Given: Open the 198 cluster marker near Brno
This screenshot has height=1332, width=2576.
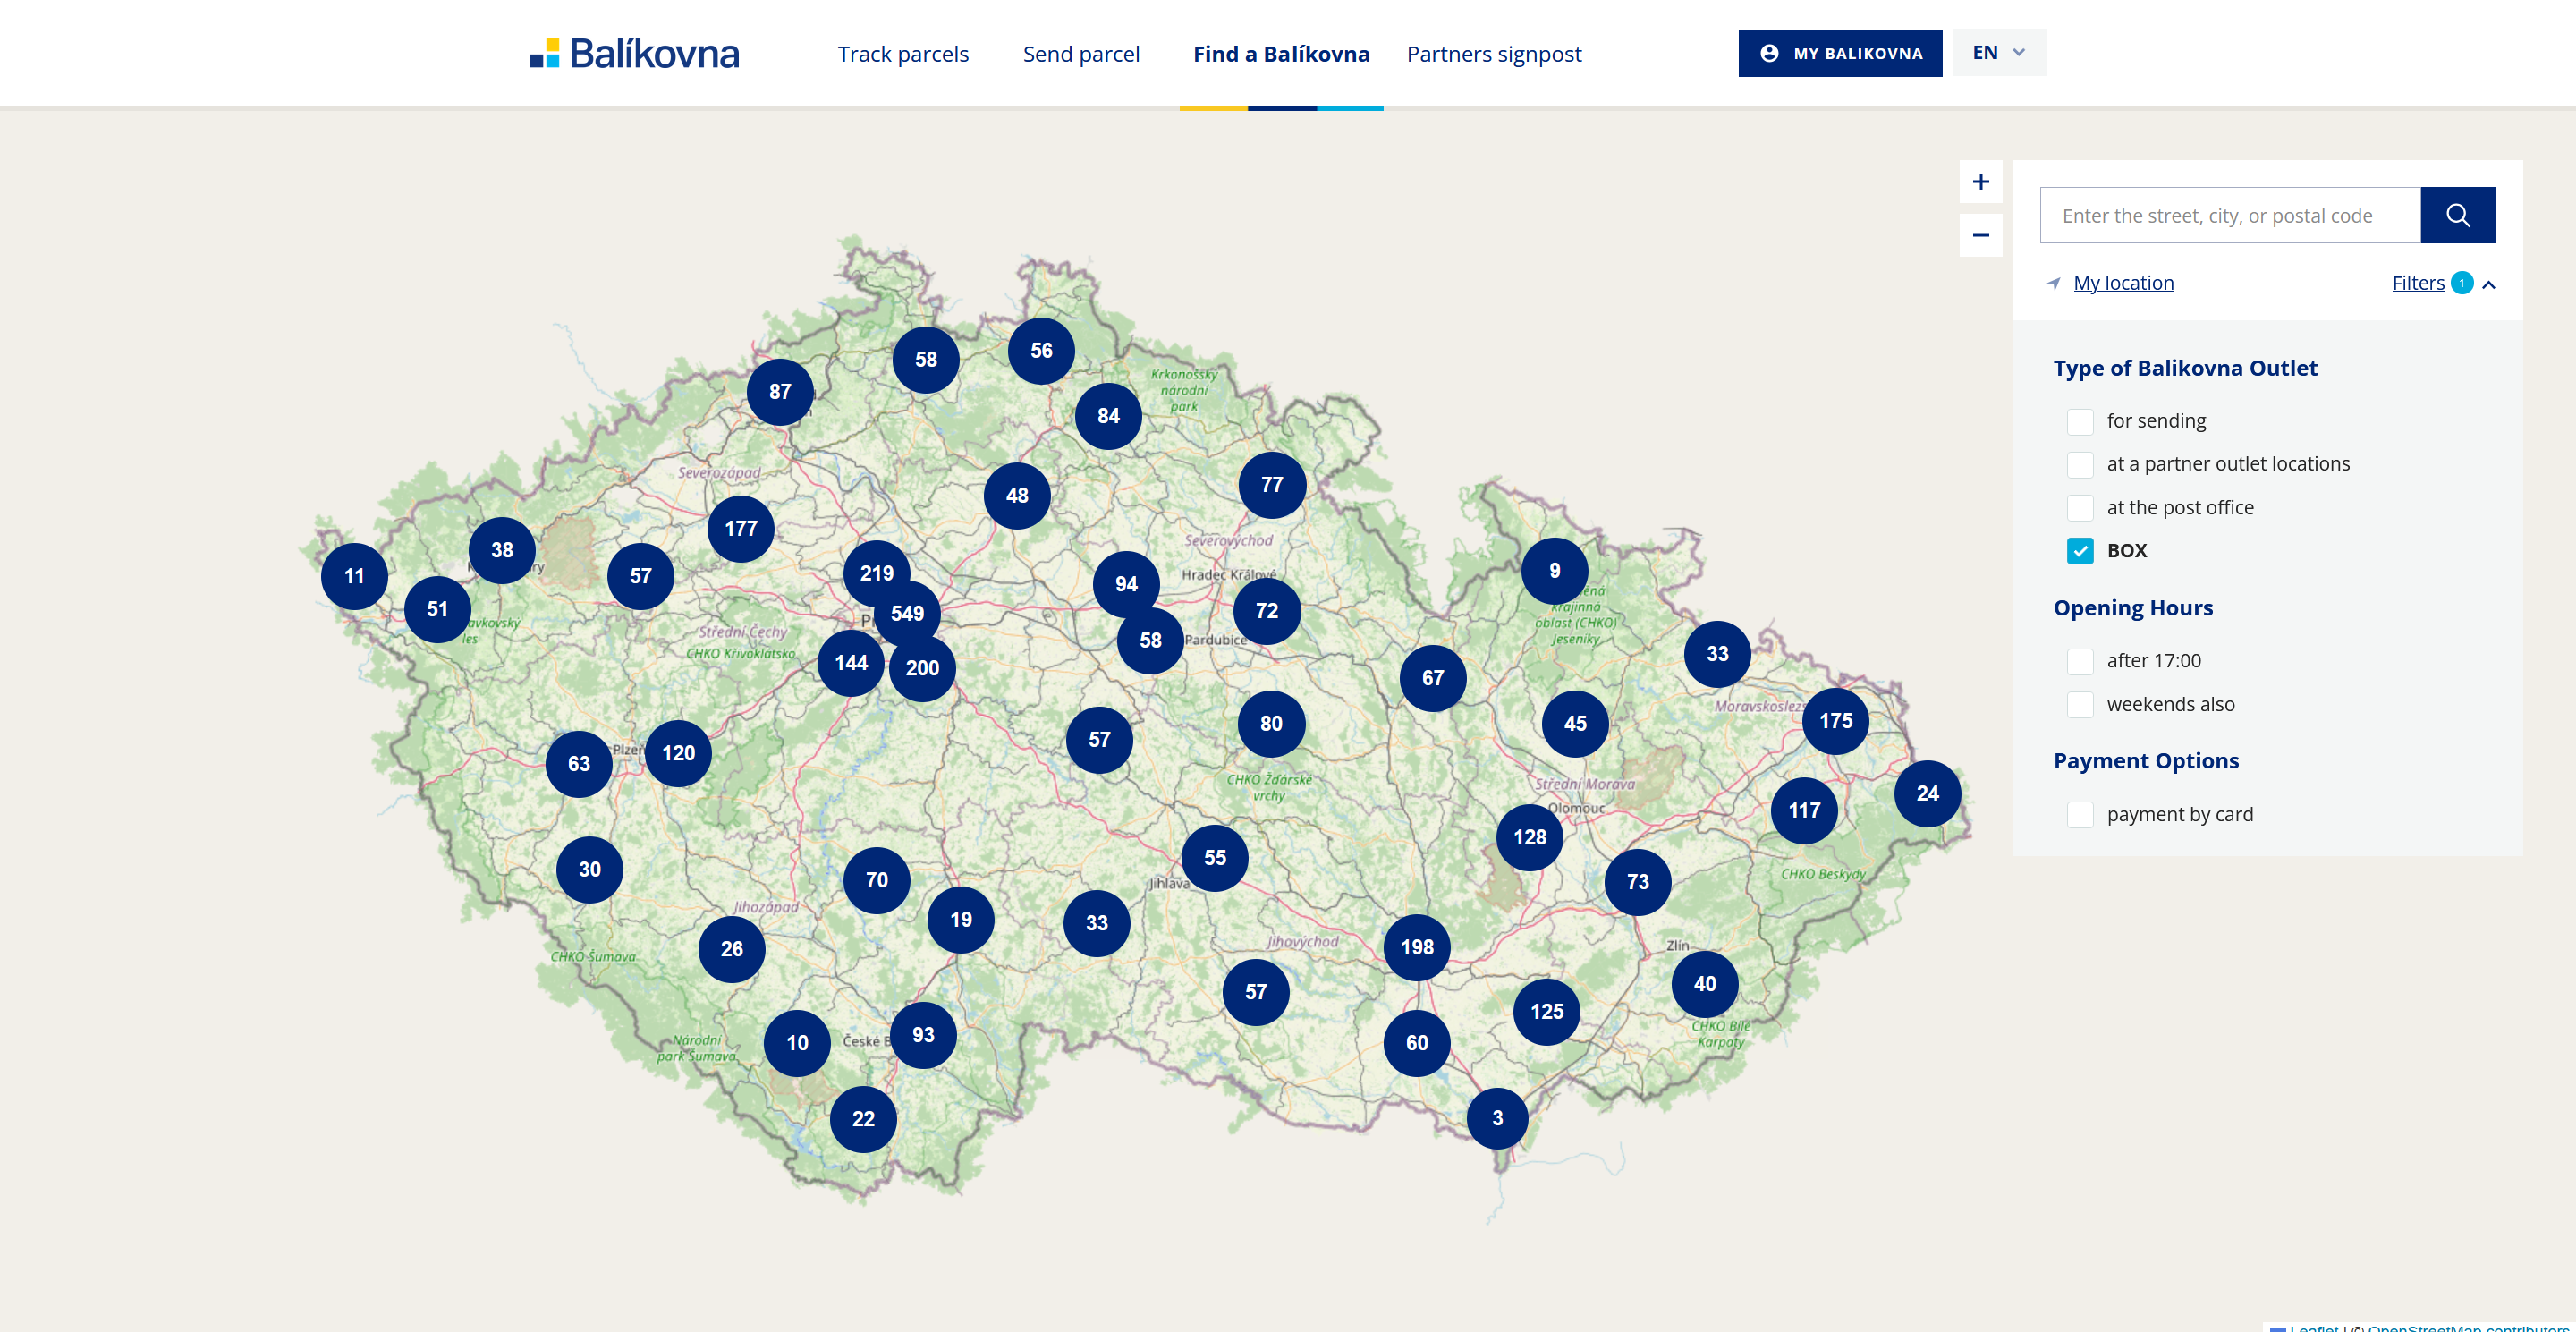Looking at the screenshot, I should tap(1416, 947).
